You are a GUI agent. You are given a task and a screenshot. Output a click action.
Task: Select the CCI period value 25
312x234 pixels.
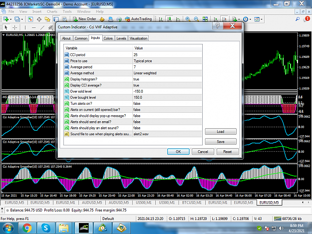(x=167, y=55)
